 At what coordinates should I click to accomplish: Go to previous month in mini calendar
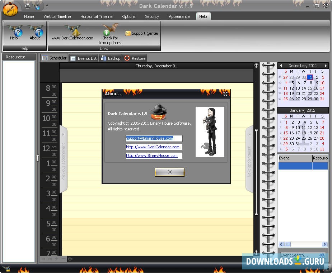[x=281, y=66]
